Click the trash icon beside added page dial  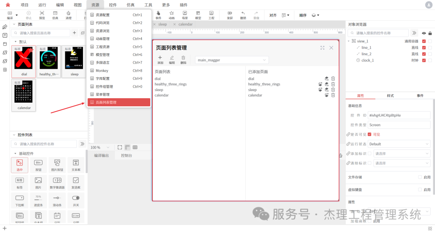pos(333,79)
